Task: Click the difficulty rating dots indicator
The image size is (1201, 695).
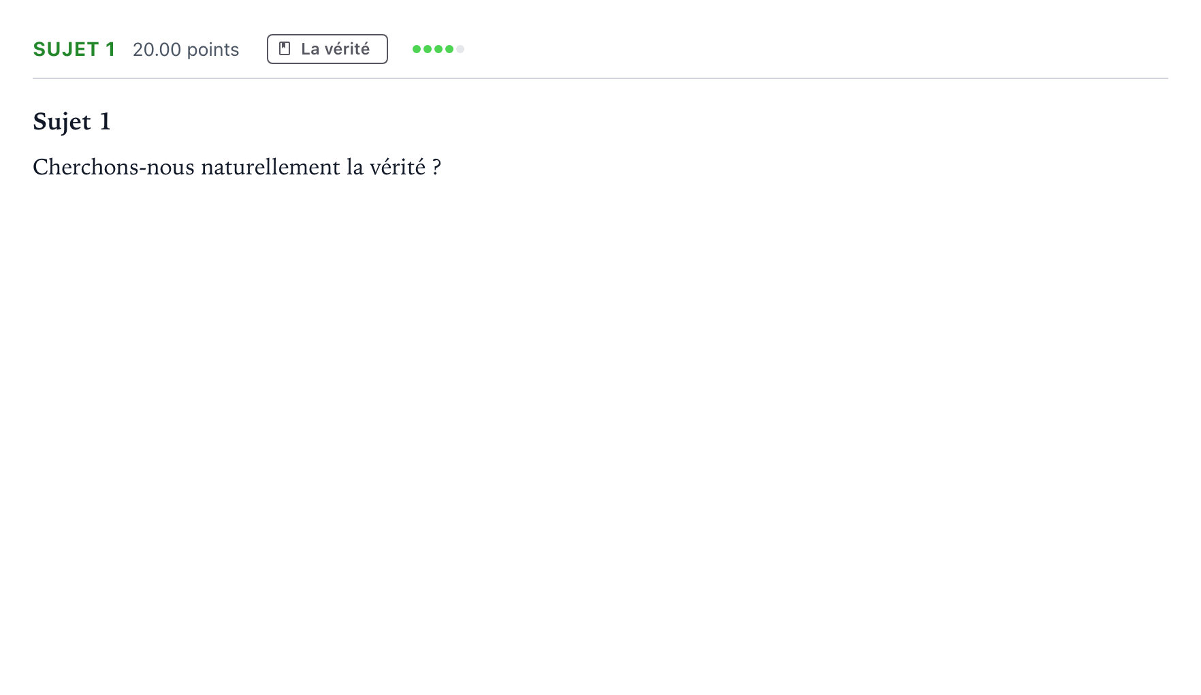Action: point(438,49)
